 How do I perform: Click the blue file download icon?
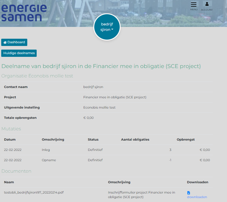pos(189,192)
